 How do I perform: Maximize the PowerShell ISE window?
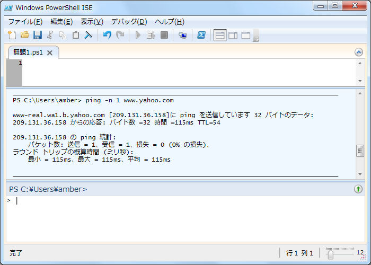tap(335, 6)
